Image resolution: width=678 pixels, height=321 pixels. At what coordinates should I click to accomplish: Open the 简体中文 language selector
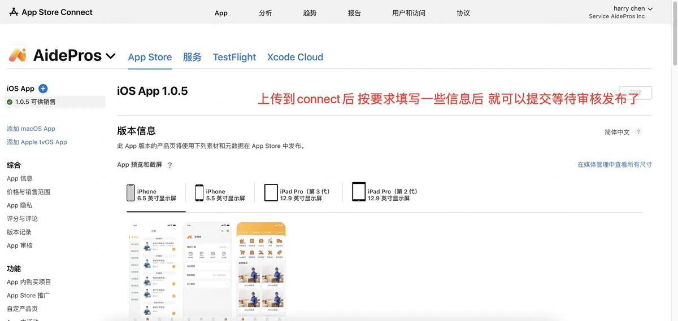pyautogui.click(x=617, y=132)
